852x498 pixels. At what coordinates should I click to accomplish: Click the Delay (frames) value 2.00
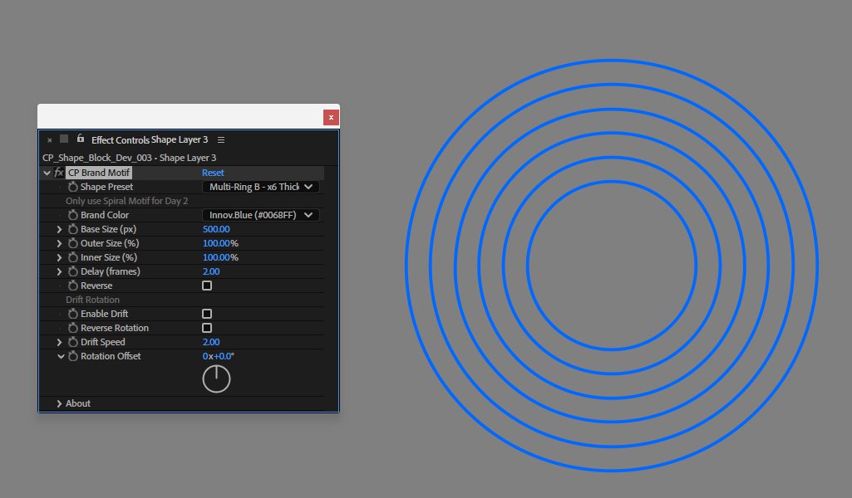pos(211,271)
